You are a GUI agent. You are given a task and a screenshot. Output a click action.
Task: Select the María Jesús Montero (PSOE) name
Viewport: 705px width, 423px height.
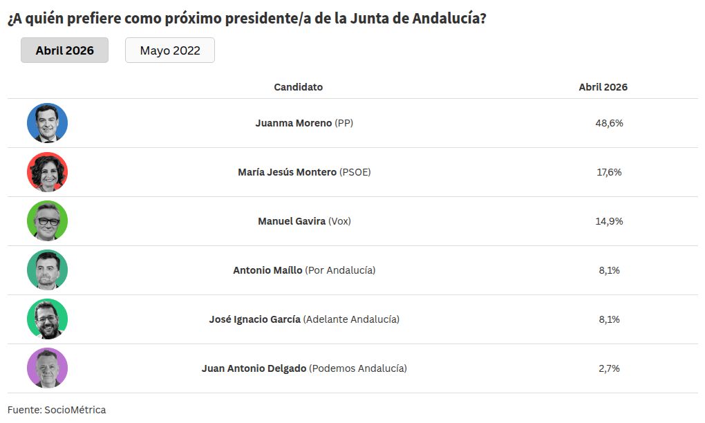coord(304,172)
